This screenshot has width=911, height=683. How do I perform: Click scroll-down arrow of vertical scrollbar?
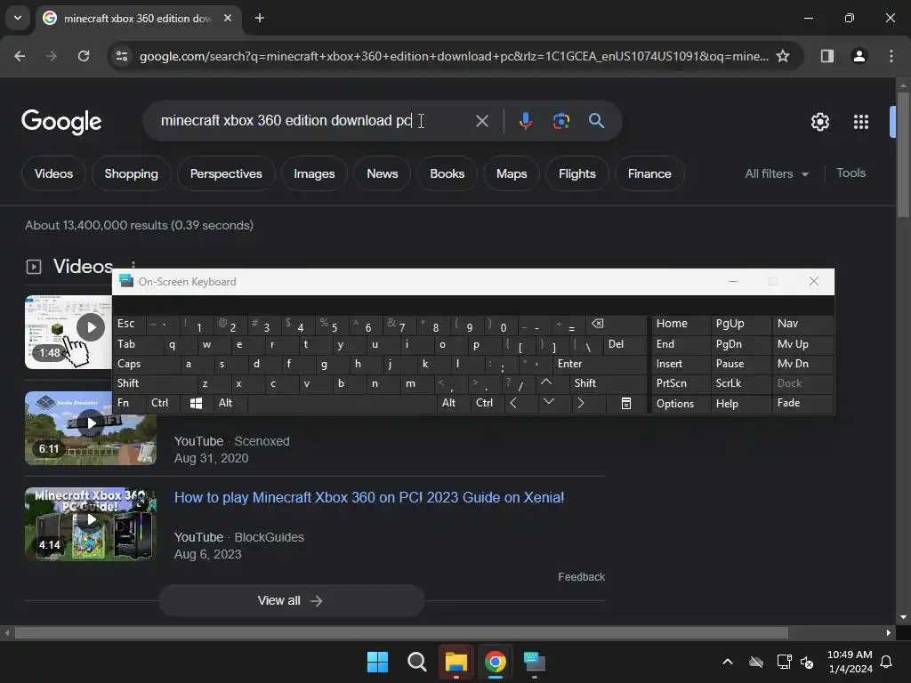[x=903, y=617]
